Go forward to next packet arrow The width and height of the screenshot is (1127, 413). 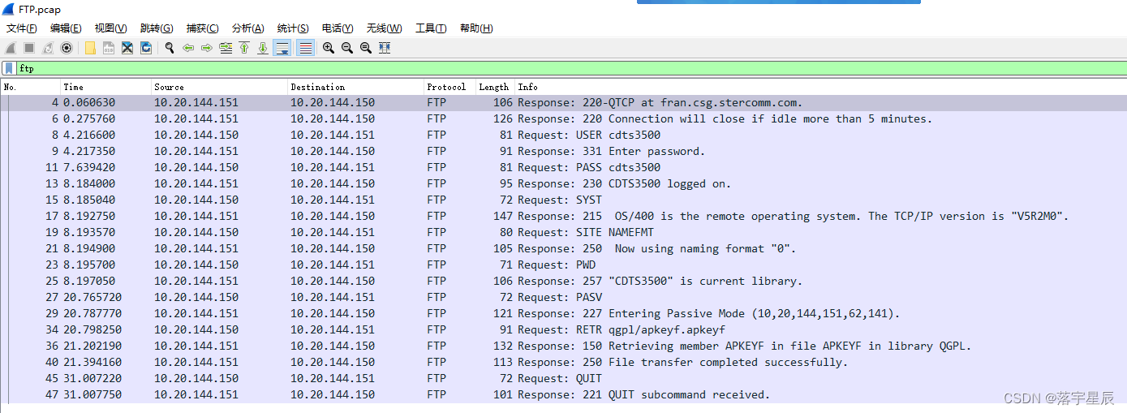[207, 48]
